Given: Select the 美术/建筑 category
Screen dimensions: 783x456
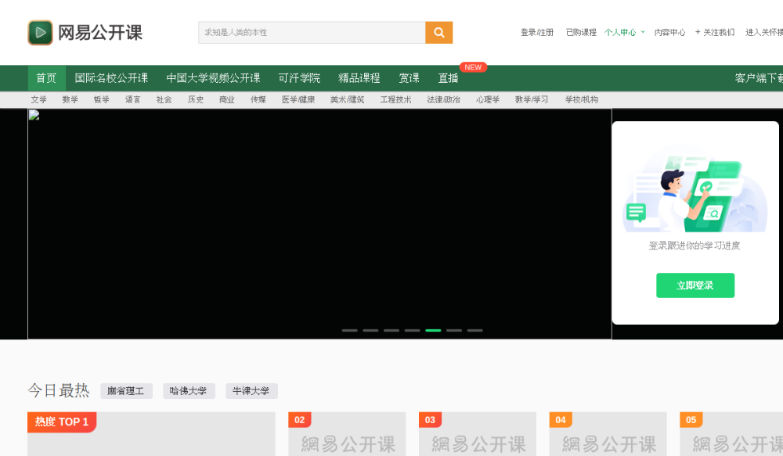Looking at the screenshot, I should 347,100.
